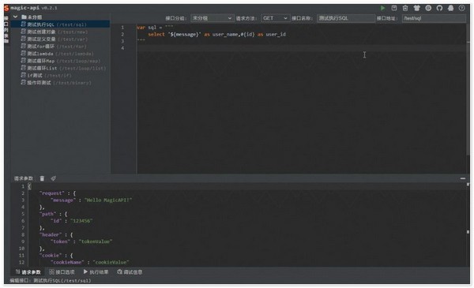Open the 调试信息 tab
Screen dimensions: 474x288
(x=130, y=272)
